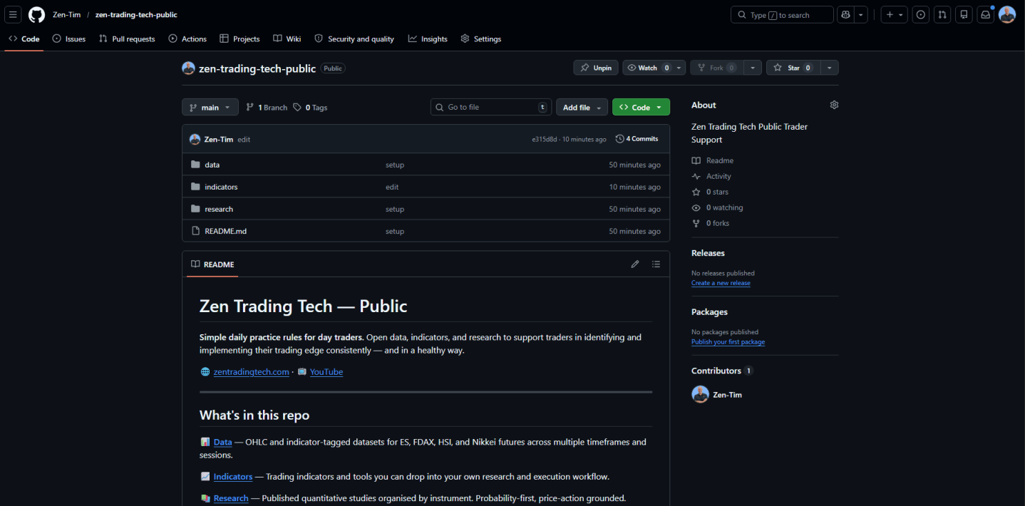The image size is (1025, 506).
Task: Open the Star lists dropdown arrow
Action: [830, 68]
